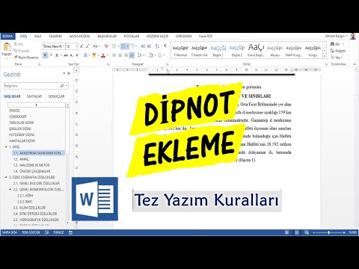Click the paragraph shading bucket icon
Viewport: 359px width, 269px height.
(x=151, y=55)
